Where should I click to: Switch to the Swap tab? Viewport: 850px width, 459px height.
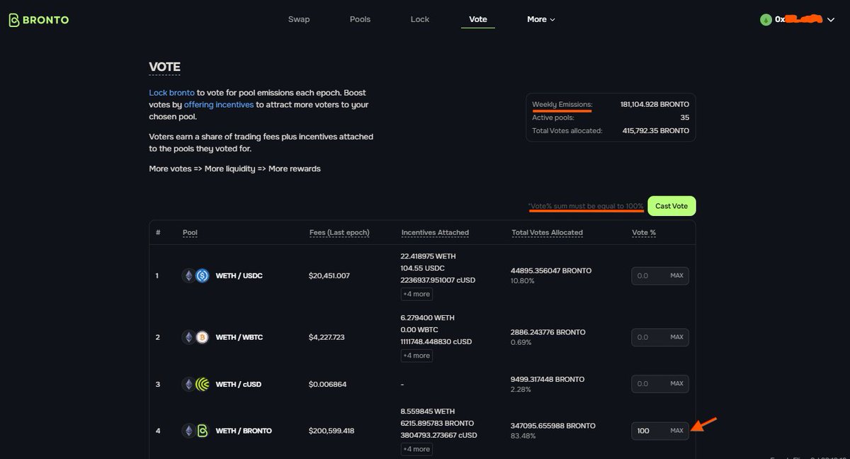point(299,19)
